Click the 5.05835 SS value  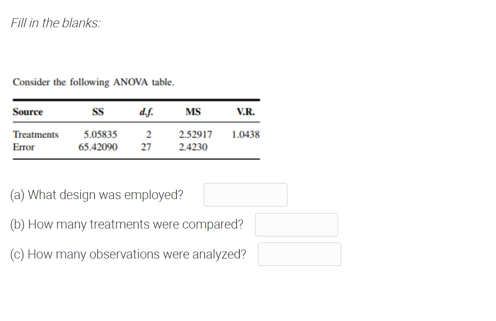pyautogui.click(x=100, y=134)
